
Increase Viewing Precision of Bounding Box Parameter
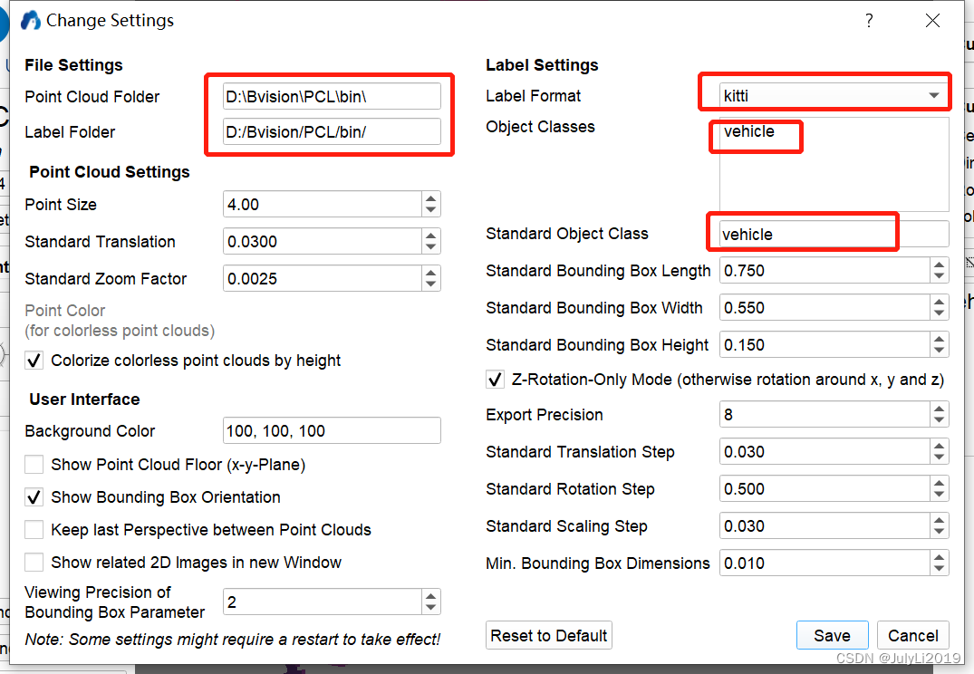(430, 595)
